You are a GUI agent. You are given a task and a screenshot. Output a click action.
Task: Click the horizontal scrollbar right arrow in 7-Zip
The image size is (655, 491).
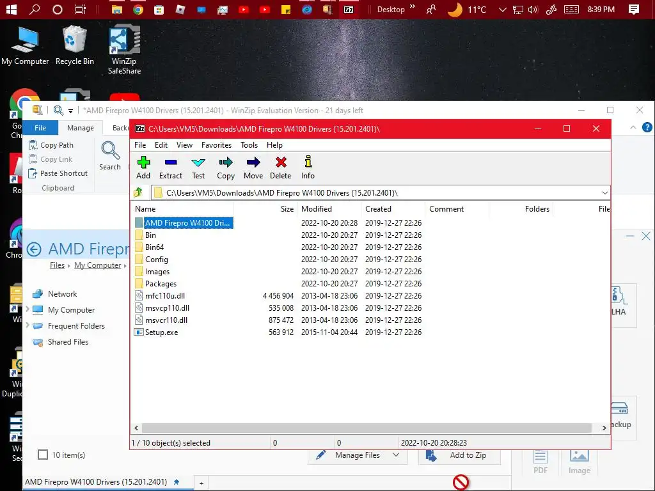[604, 428]
